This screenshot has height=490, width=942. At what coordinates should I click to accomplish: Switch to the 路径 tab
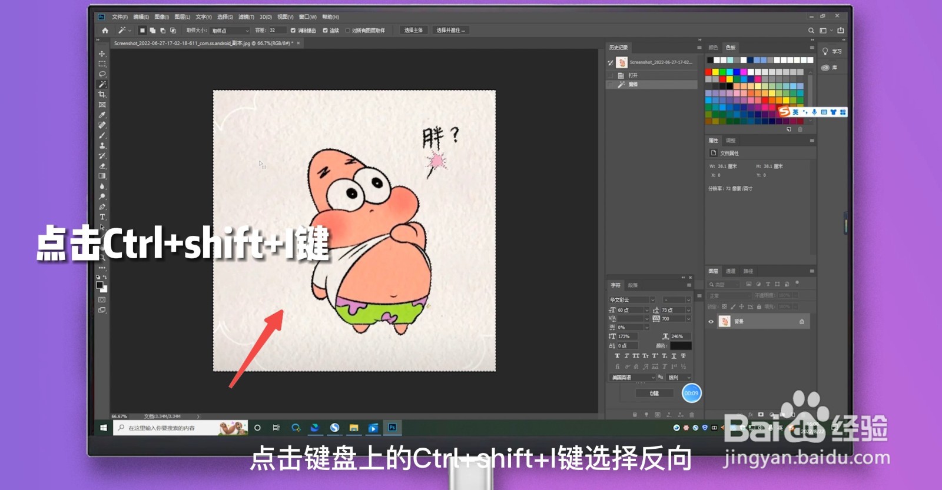tap(748, 271)
